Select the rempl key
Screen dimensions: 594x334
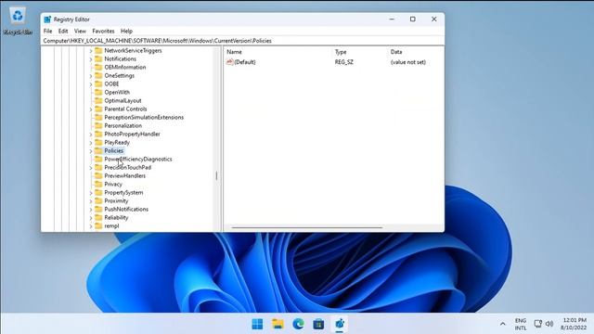(111, 225)
